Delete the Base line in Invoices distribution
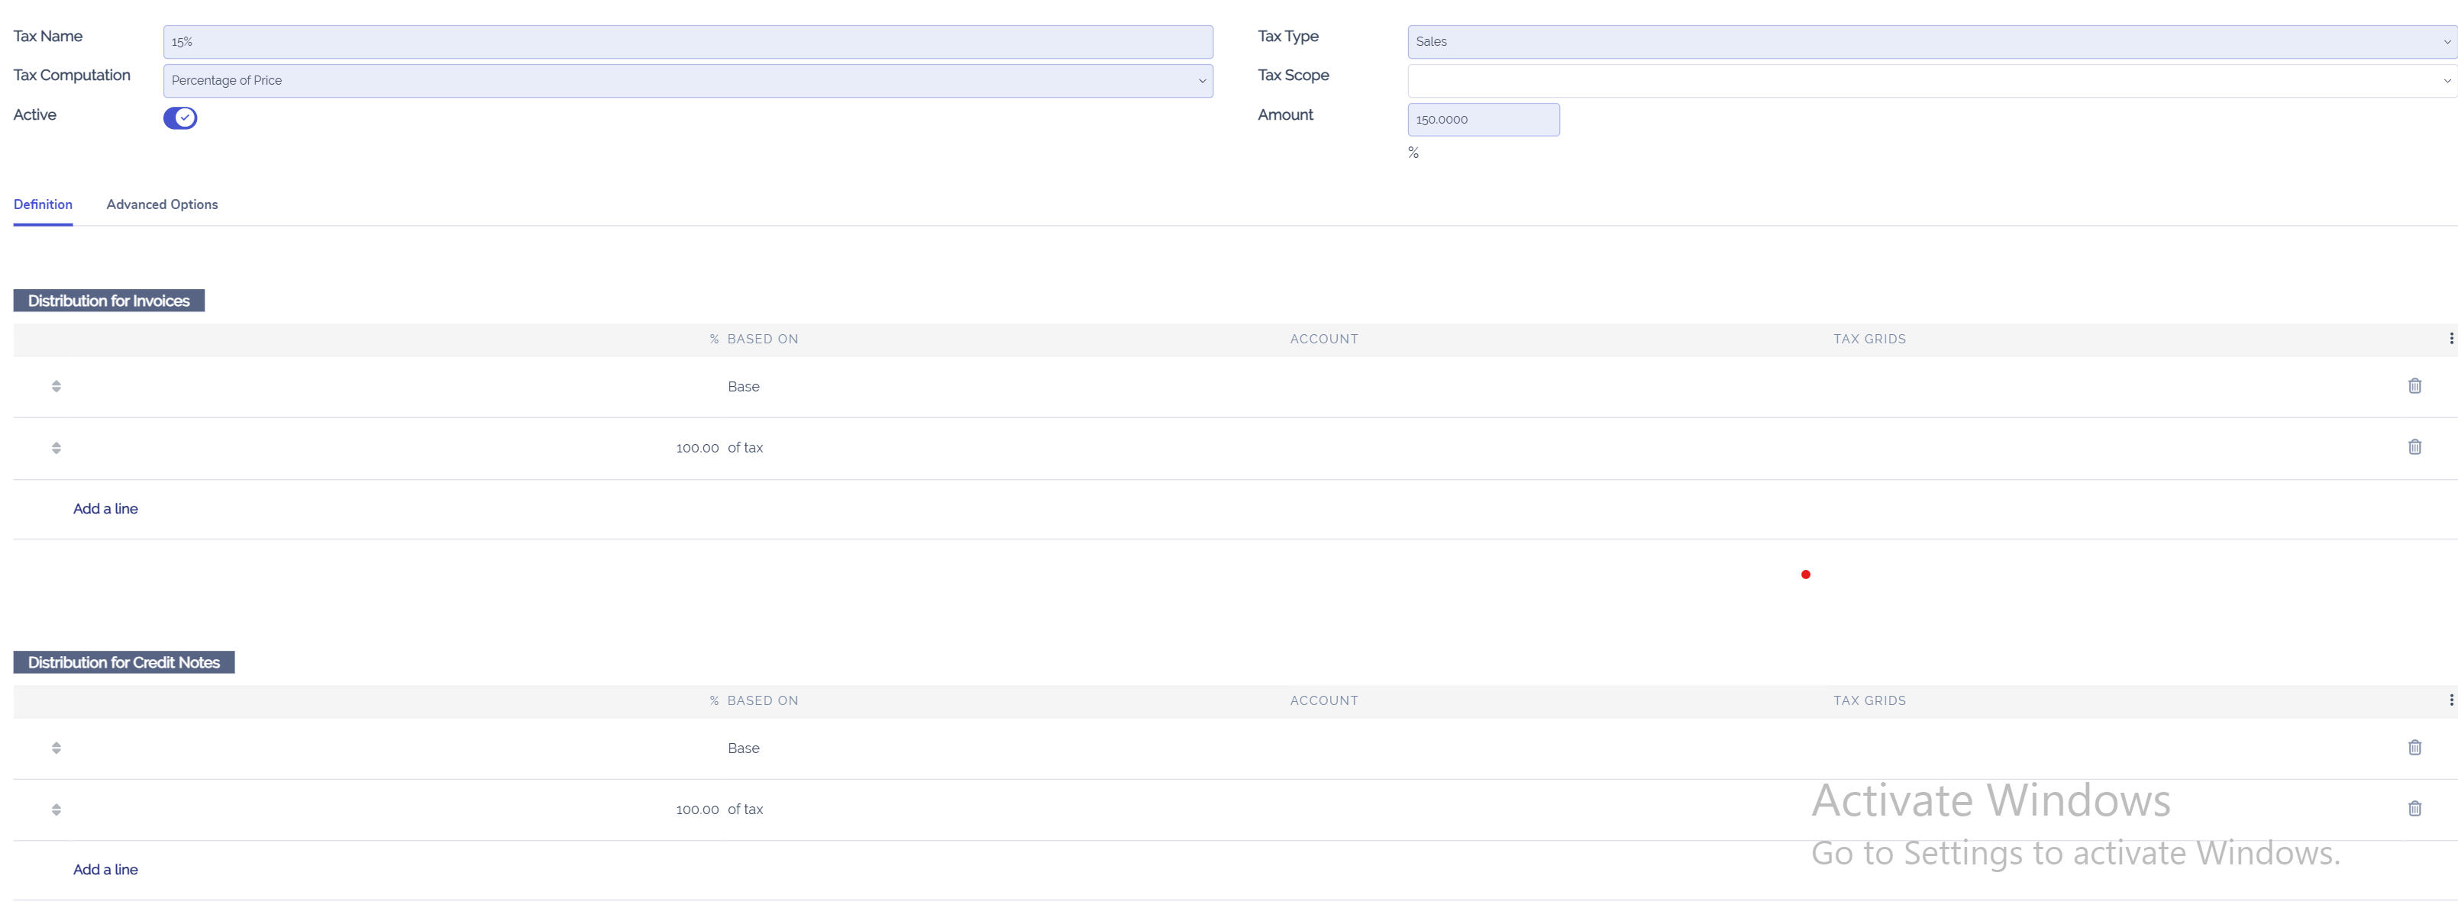 click(2414, 385)
